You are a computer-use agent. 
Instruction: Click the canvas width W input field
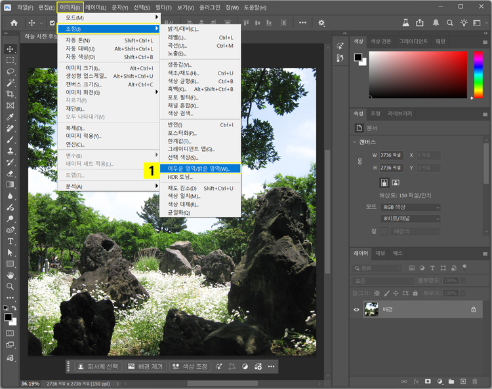click(x=391, y=155)
